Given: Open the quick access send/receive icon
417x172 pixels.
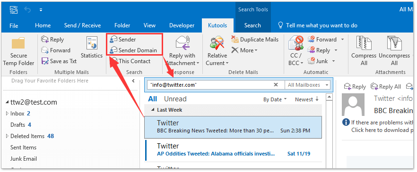Looking at the screenshot, I should tap(14, 10).
